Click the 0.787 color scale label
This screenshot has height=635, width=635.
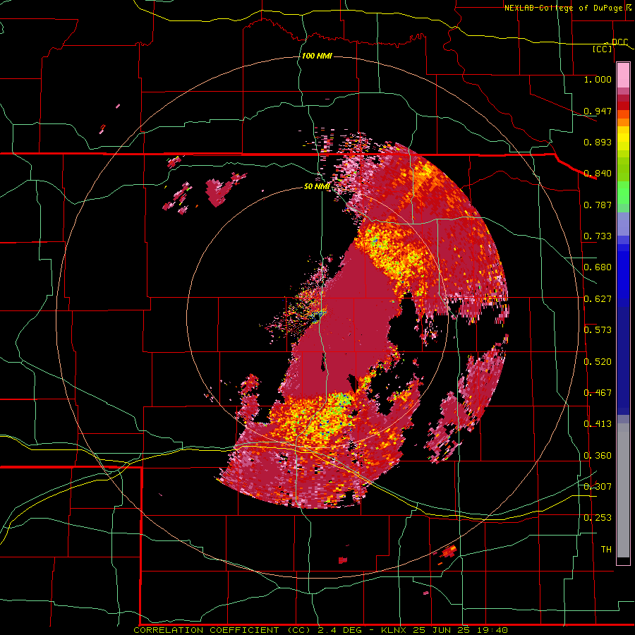coord(598,205)
